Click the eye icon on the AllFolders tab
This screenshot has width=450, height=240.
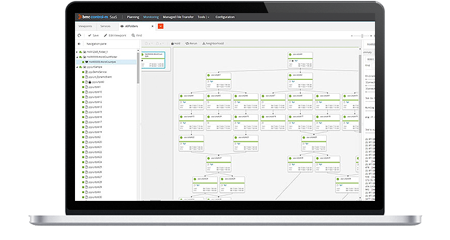[x=122, y=26]
